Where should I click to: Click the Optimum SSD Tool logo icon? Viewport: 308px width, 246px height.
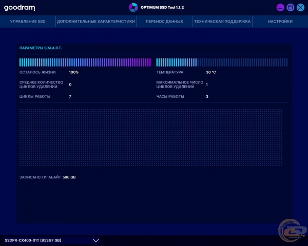[133, 8]
